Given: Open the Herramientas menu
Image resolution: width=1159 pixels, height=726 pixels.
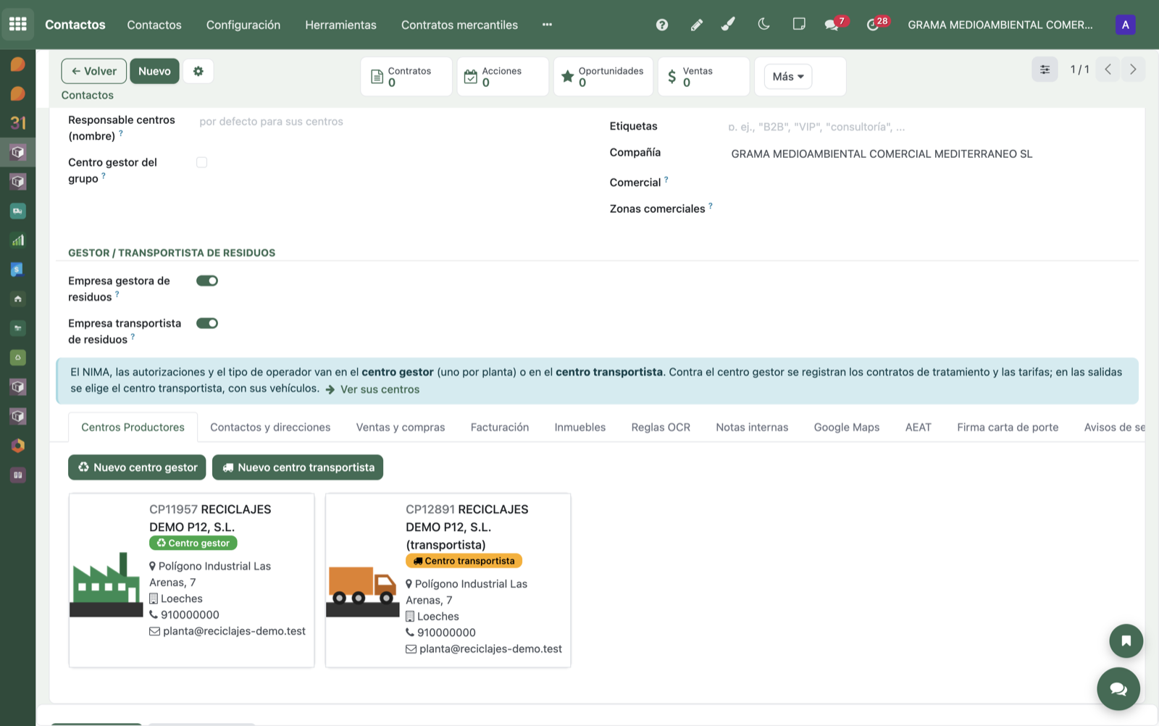Looking at the screenshot, I should [x=340, y=25].
